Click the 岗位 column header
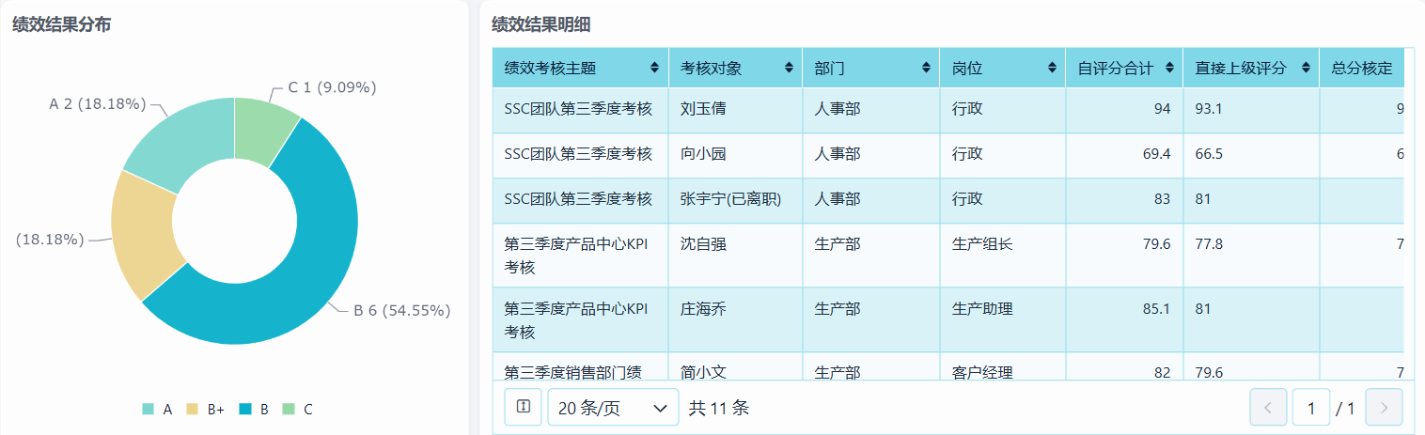The width and height of the screenshot is (1425, 435). click(1002, 68)
